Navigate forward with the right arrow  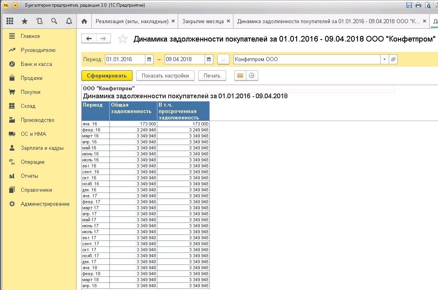tap(103, 38)
